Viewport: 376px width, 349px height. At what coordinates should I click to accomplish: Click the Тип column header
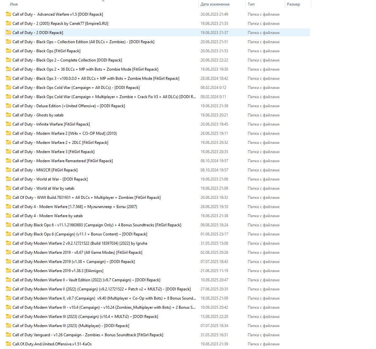click(x=251, y=4)
